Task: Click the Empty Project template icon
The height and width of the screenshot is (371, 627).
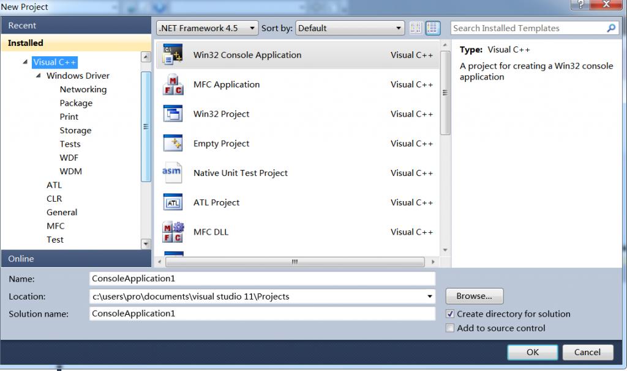Action: [173, 144]
